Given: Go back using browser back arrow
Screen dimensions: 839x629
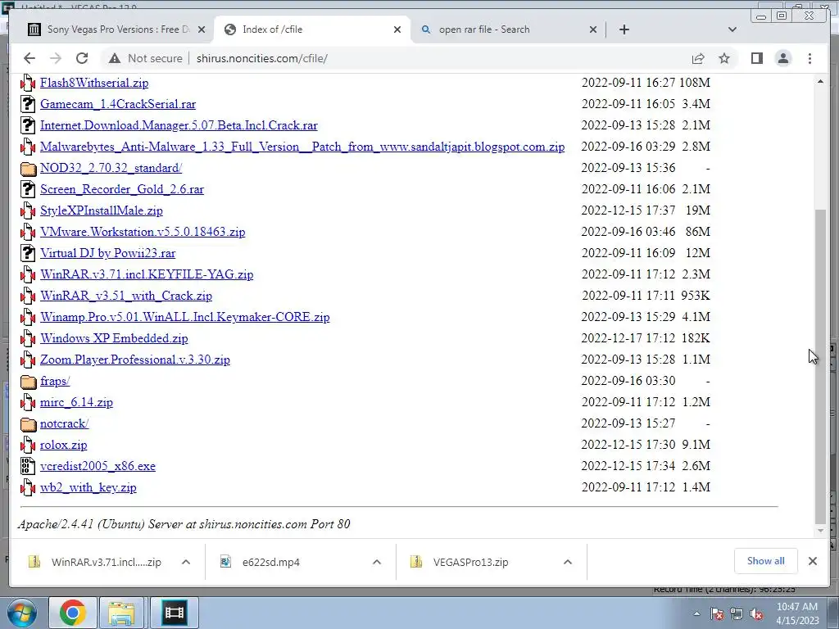Looking at the screenshot, I should (29, 58).
